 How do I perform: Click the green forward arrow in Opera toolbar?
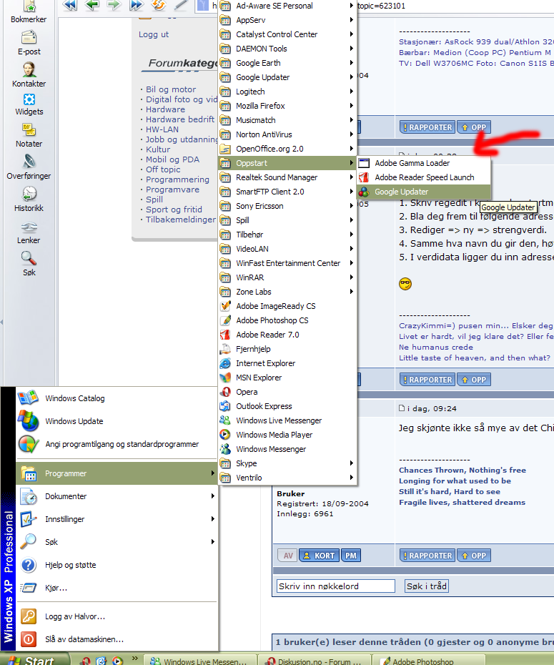pyautogui.click(x=114, y=5)
